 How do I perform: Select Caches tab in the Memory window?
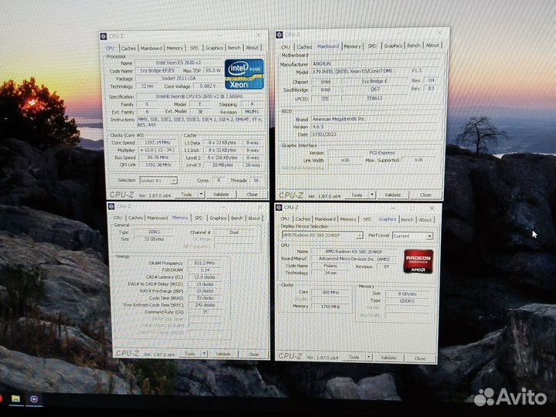[135, 218]
